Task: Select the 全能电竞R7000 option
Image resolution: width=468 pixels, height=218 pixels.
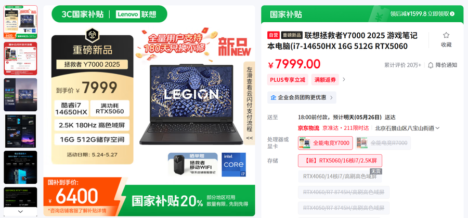Action: click(383, 143)
